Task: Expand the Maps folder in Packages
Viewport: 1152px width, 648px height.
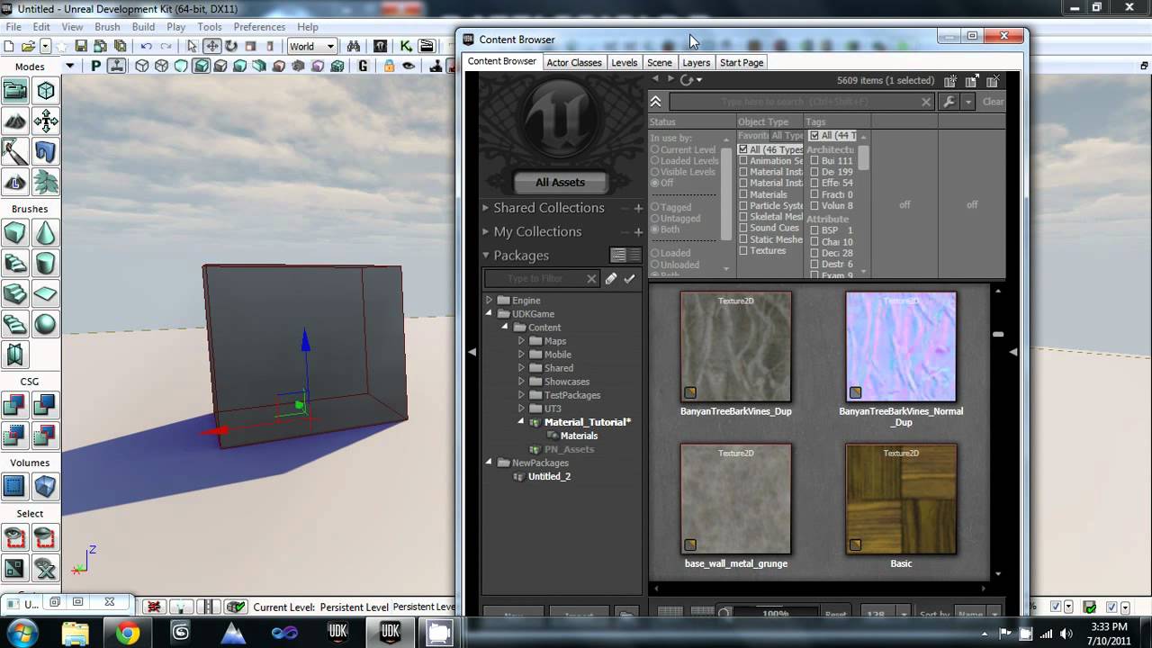Action: (521, 341)
